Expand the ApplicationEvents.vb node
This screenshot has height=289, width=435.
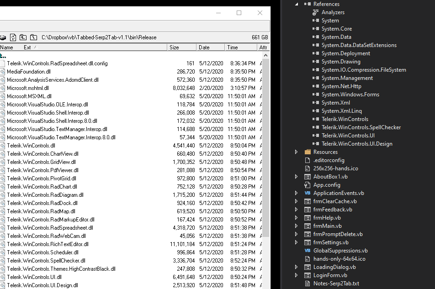click(296, 193)
